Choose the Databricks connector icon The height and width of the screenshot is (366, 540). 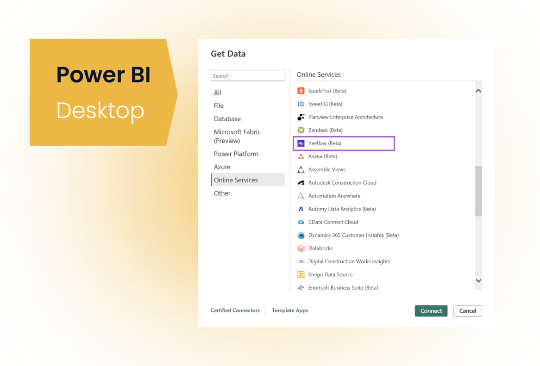point(301,248)
